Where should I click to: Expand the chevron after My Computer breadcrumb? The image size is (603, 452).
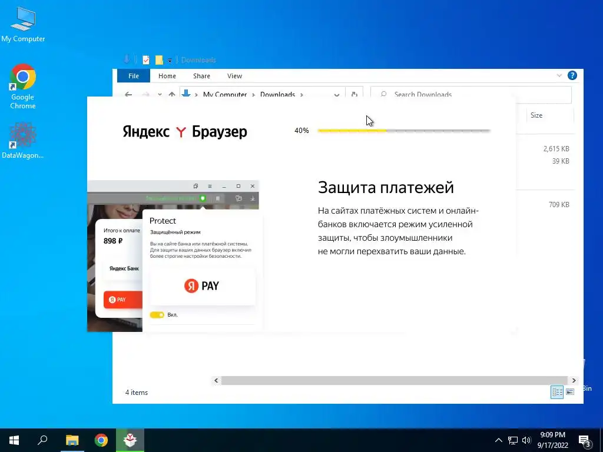(x=253, y=95)
